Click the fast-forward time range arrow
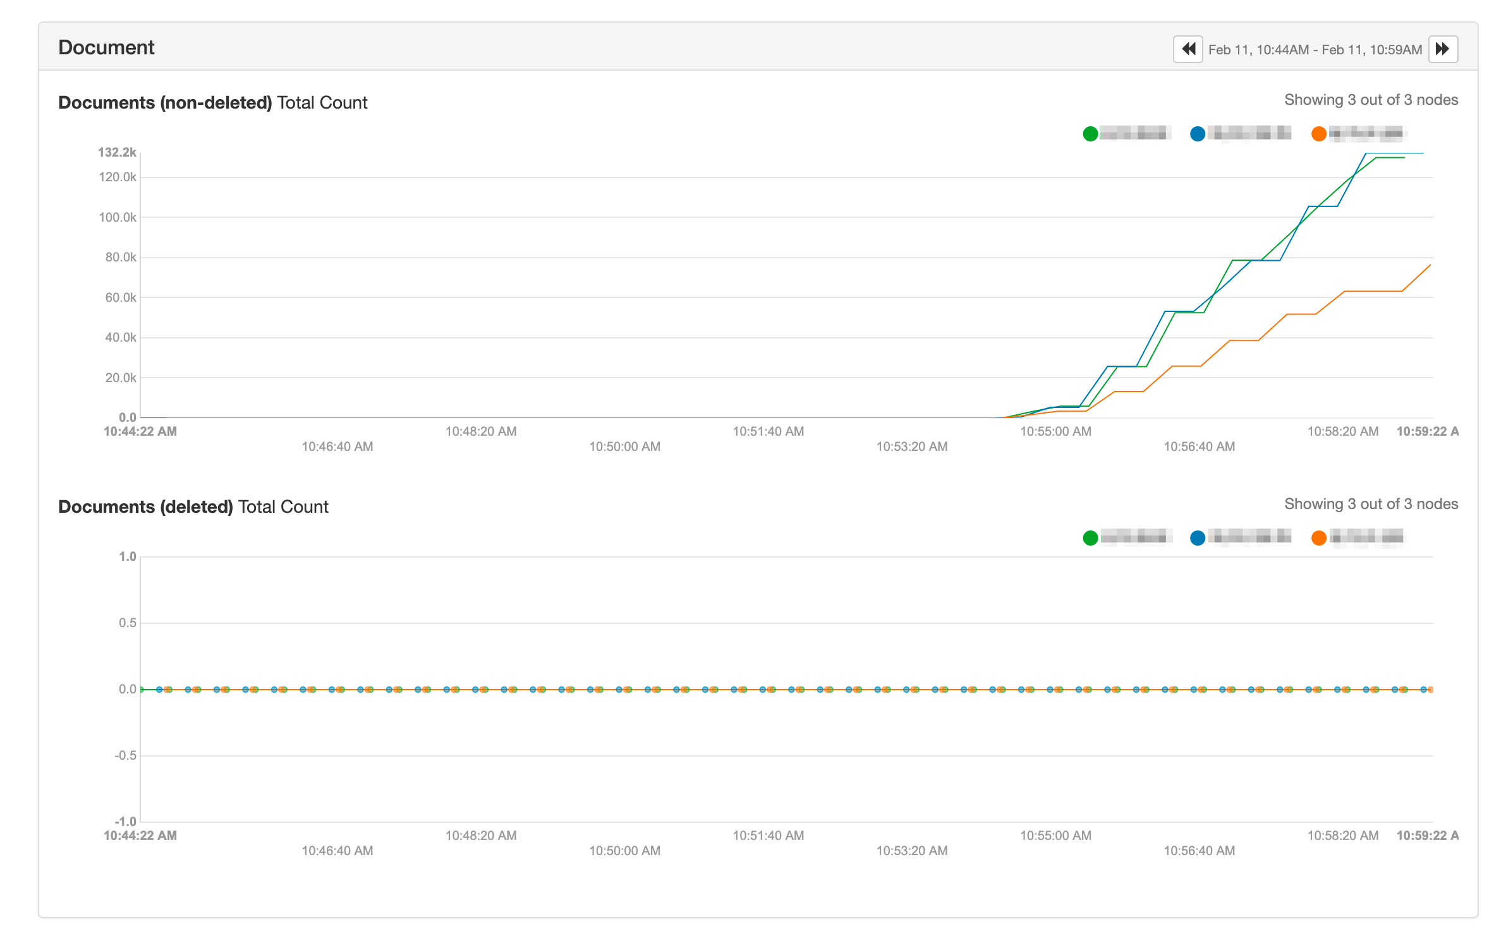Screen dimensions: 1494x946 click(x=1443, y=49)
